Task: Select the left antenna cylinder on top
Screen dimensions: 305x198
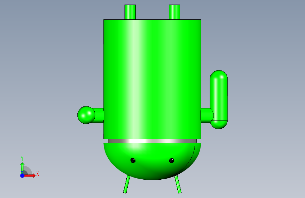Action: click(130, 12)
